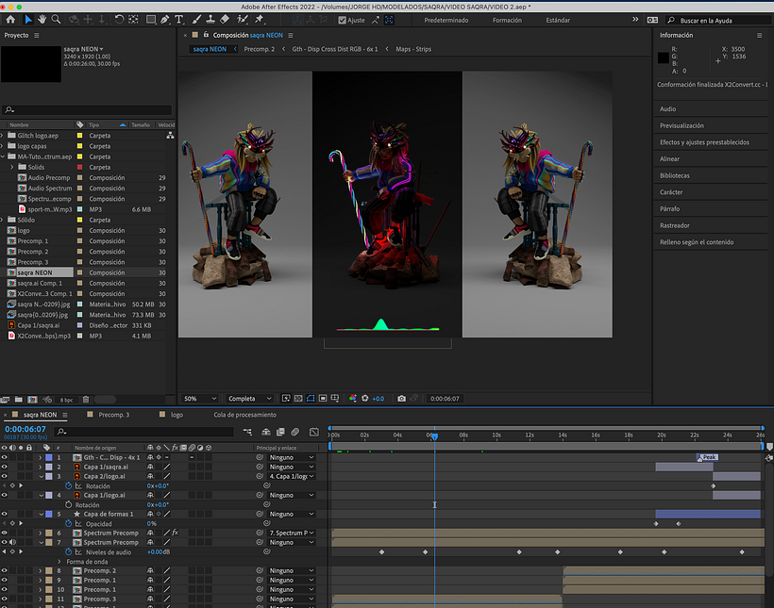The width and height of the screenshot is (774, 608).
Task: Toggle the Ajuste snapping checkbox
Action: click(x=342, y=20)
